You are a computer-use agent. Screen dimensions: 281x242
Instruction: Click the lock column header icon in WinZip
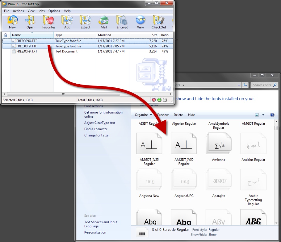coord(6,35)
